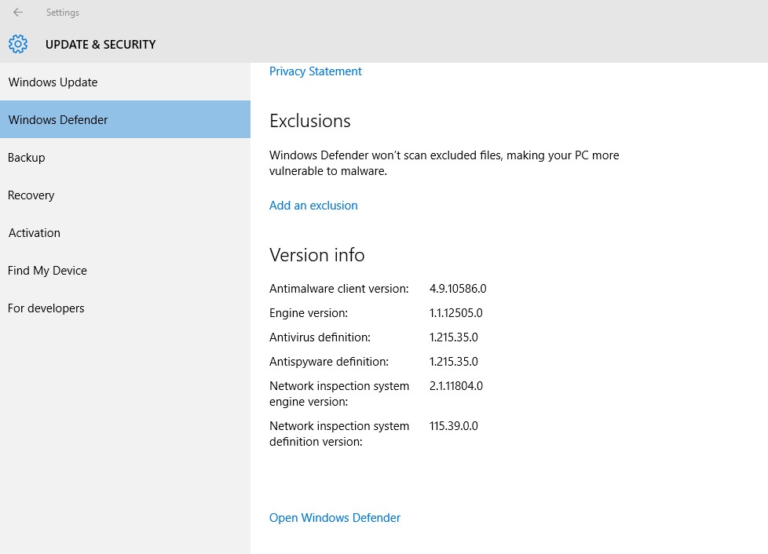Open the Privacy Statement link
Viewport: 768px width, 554px height.
coord(315,71)
